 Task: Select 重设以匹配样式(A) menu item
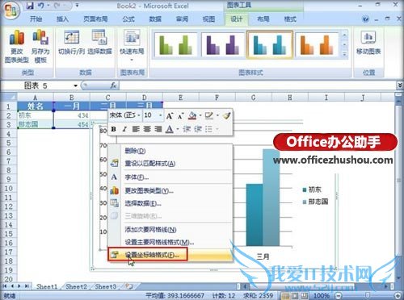coord(170,163)
